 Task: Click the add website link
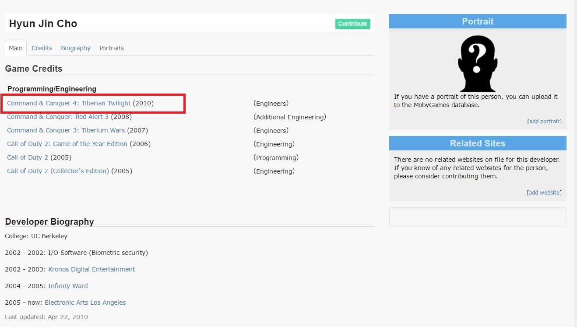(544, 193)
